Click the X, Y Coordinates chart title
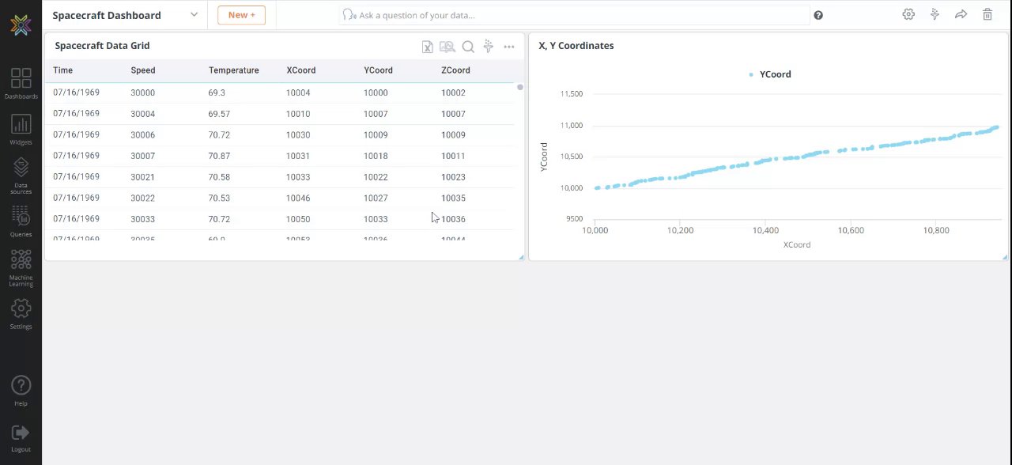 coord(576,46)
